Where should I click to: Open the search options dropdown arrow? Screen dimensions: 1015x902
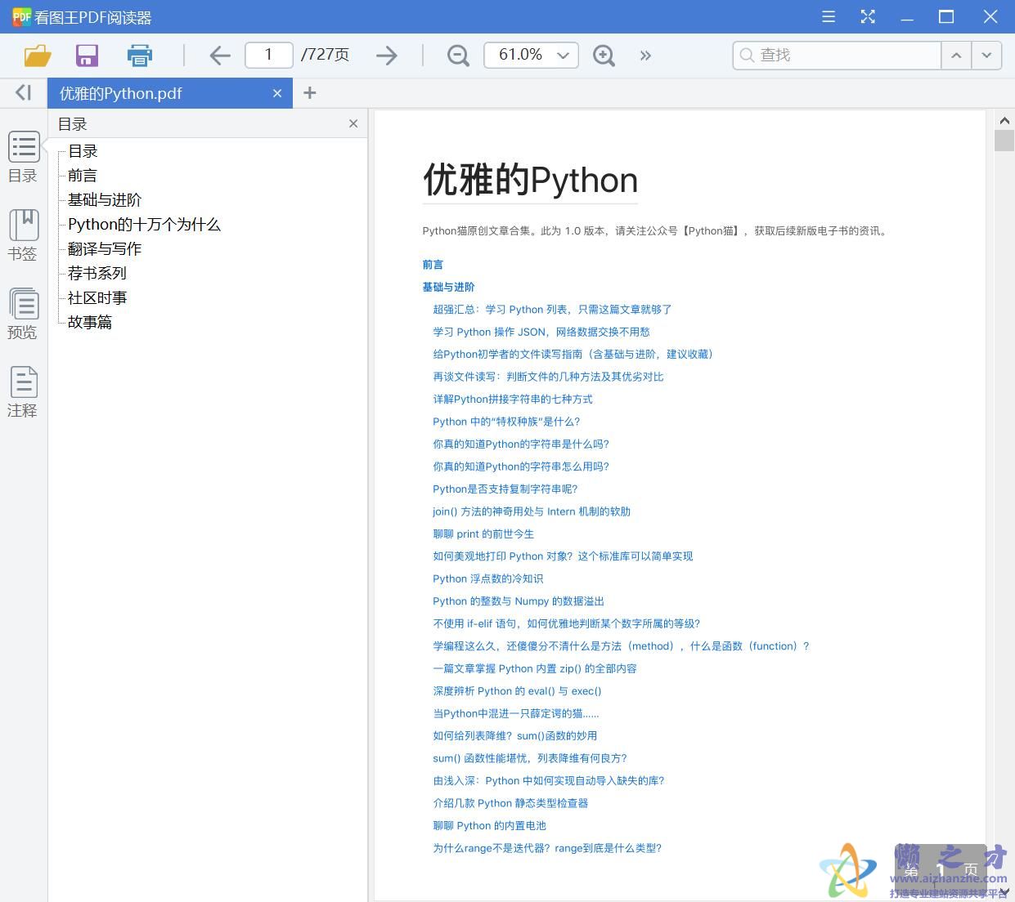point(986,55)
